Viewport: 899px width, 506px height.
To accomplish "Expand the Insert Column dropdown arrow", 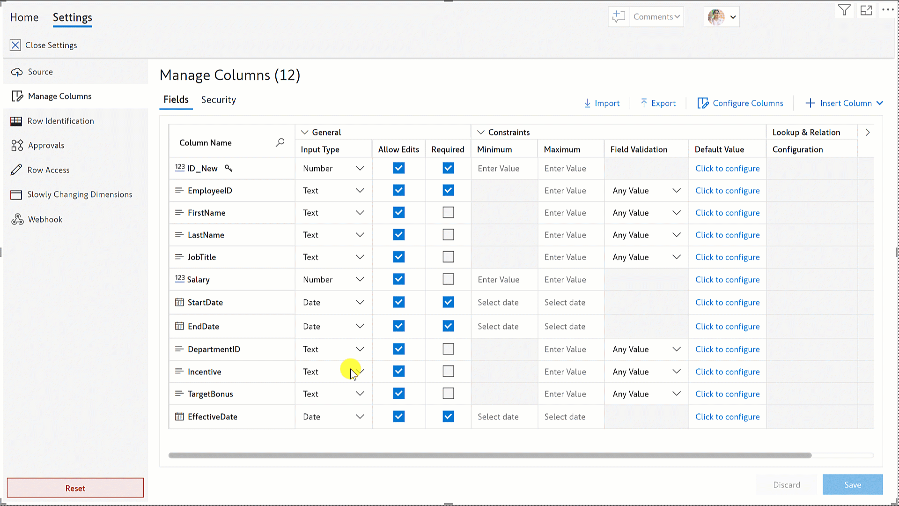I will (880, 103).
